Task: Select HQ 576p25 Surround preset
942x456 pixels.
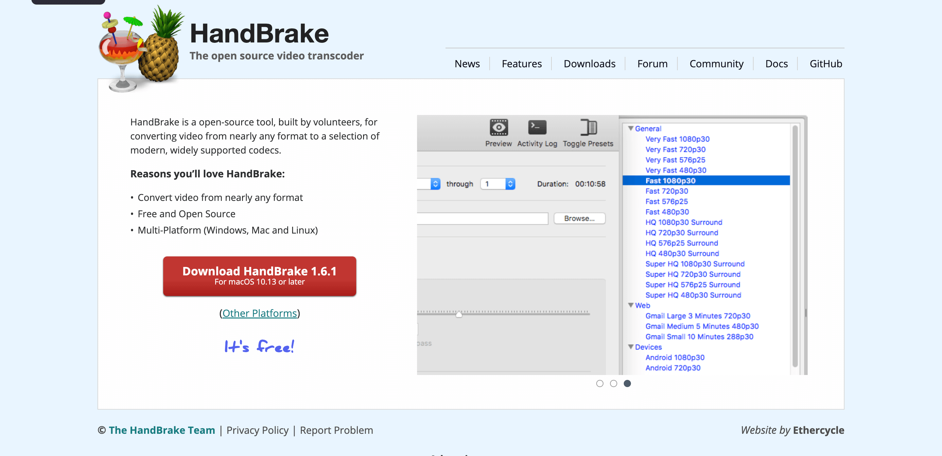Action: pos(681,243)
